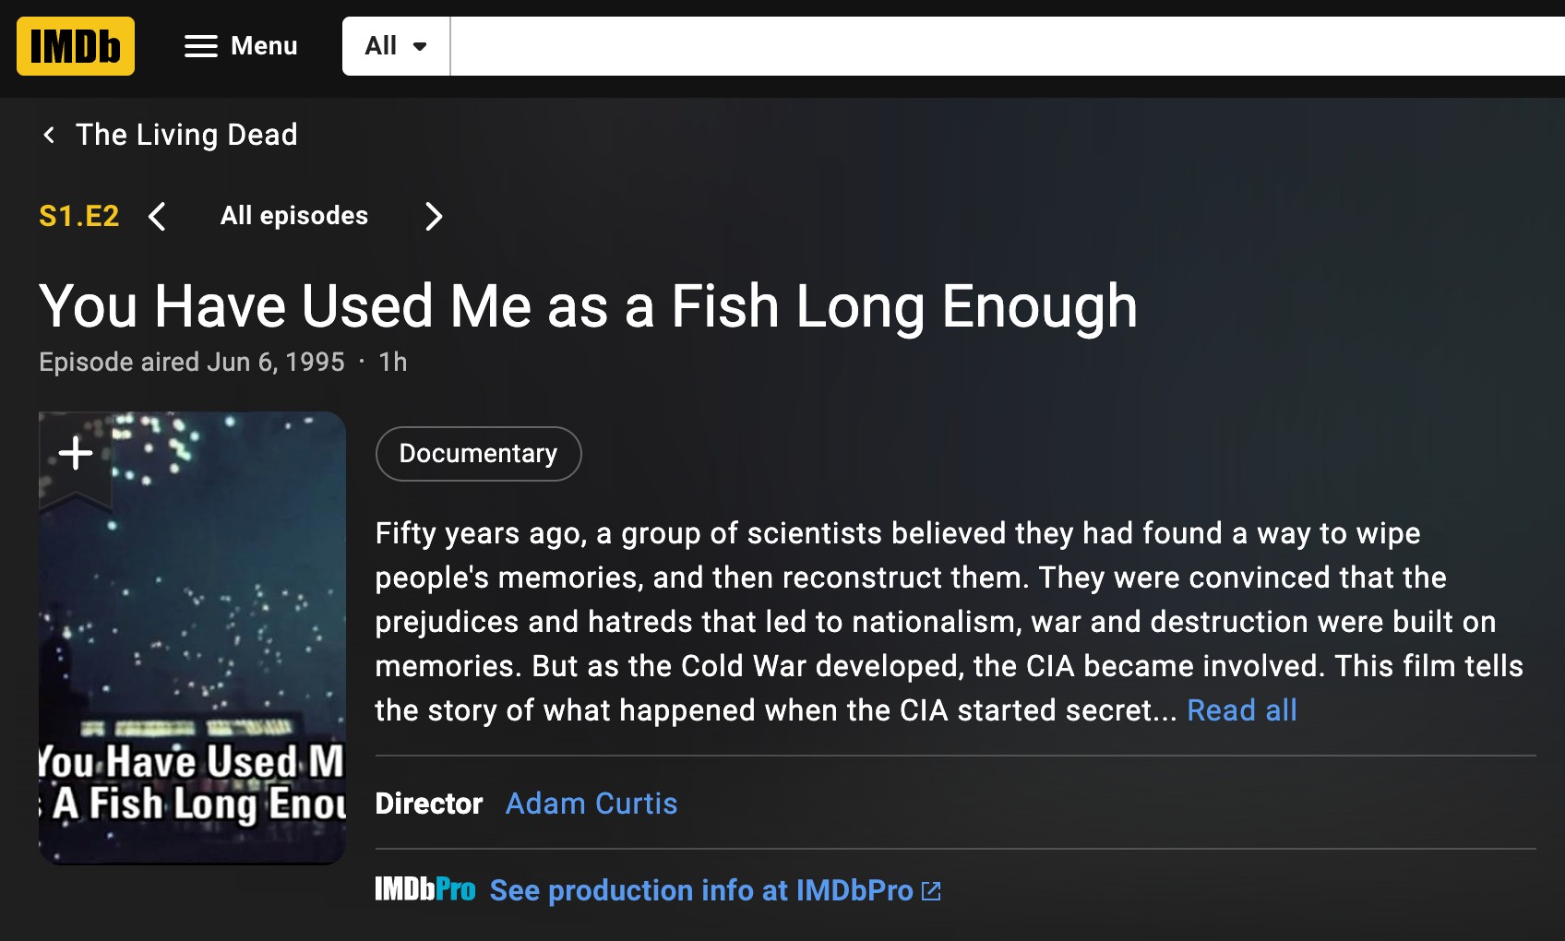Open The Living Dead series page
The image size is (1565, 941).
point(186,136)
